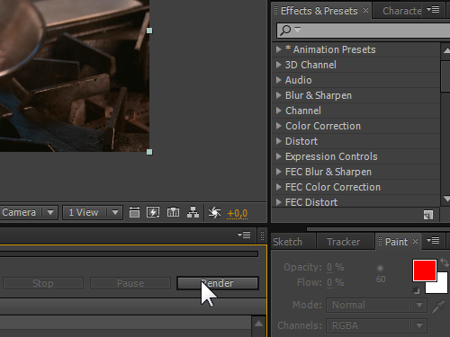Image resolution: width=450 pixels, height=337 pixels.
Task: Select the Paint eyedropper icon
Action: 438,306
